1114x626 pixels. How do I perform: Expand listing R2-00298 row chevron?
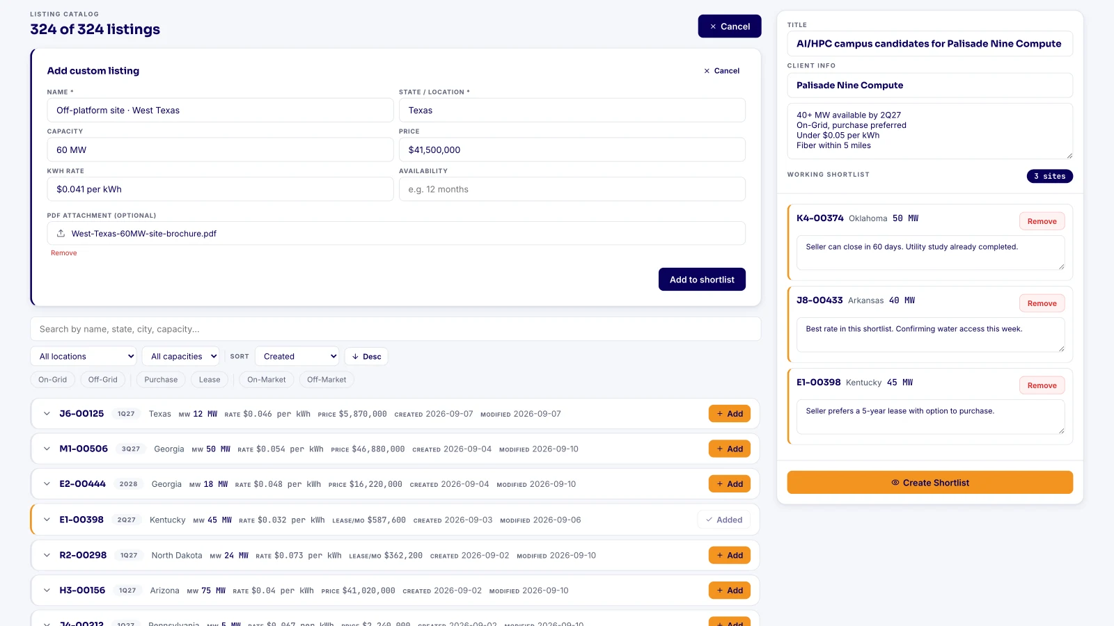[47, 556]
